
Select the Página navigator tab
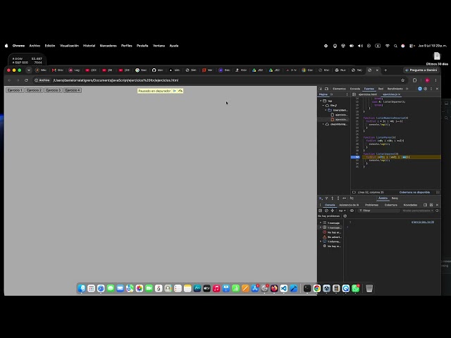[x=323, y=94]
